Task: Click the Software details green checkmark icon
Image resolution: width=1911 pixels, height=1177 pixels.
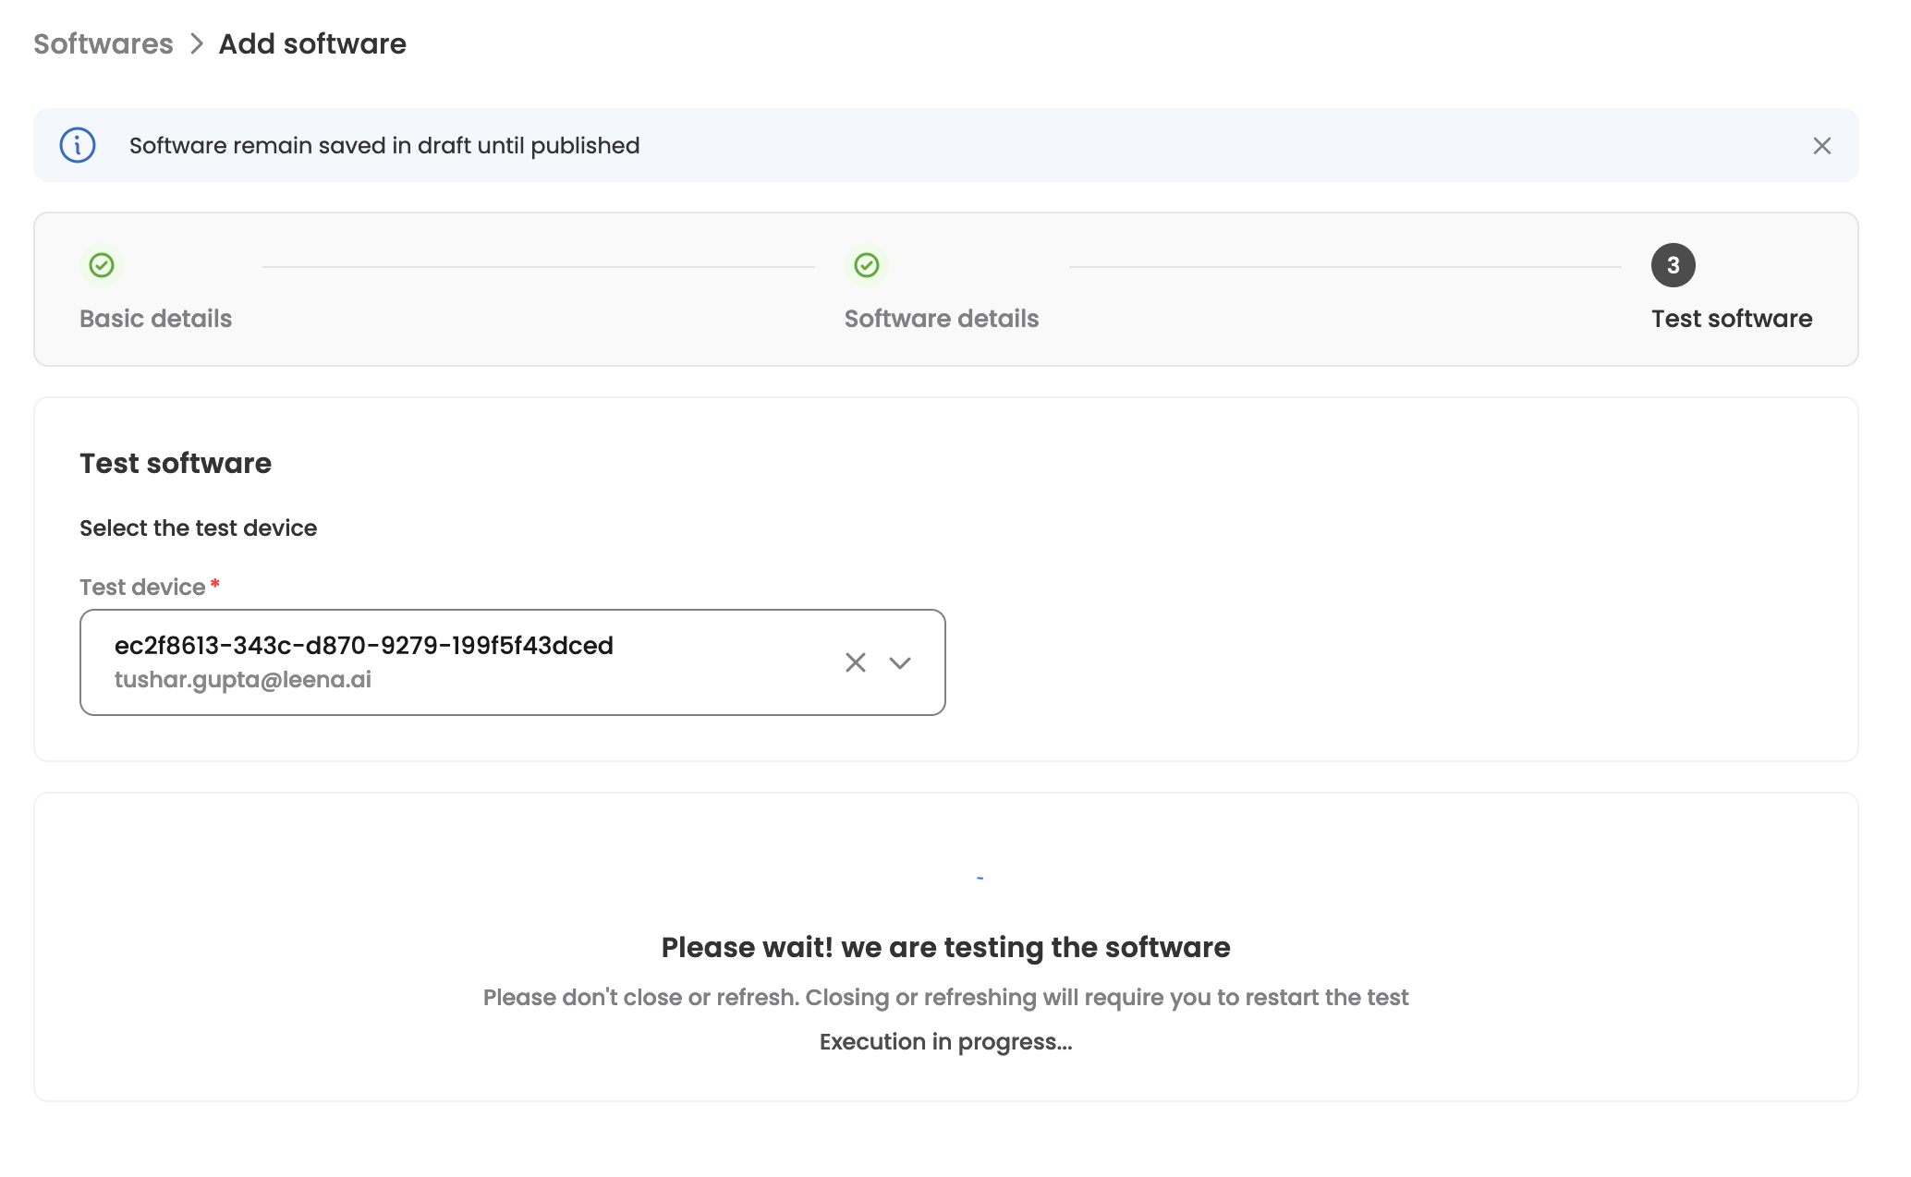Action: coord(866,265)
